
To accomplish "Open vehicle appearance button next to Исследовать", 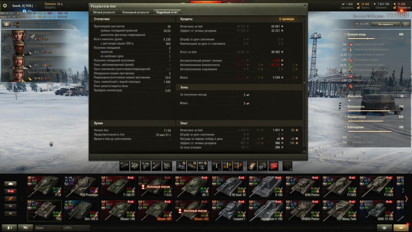I will 405,24.
